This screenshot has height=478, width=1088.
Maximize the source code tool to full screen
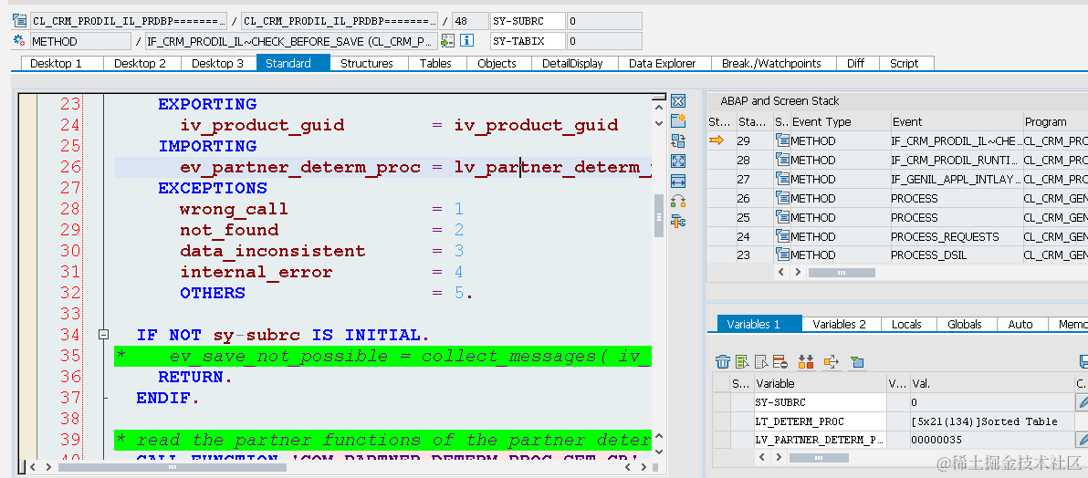(x=678, y=161)
